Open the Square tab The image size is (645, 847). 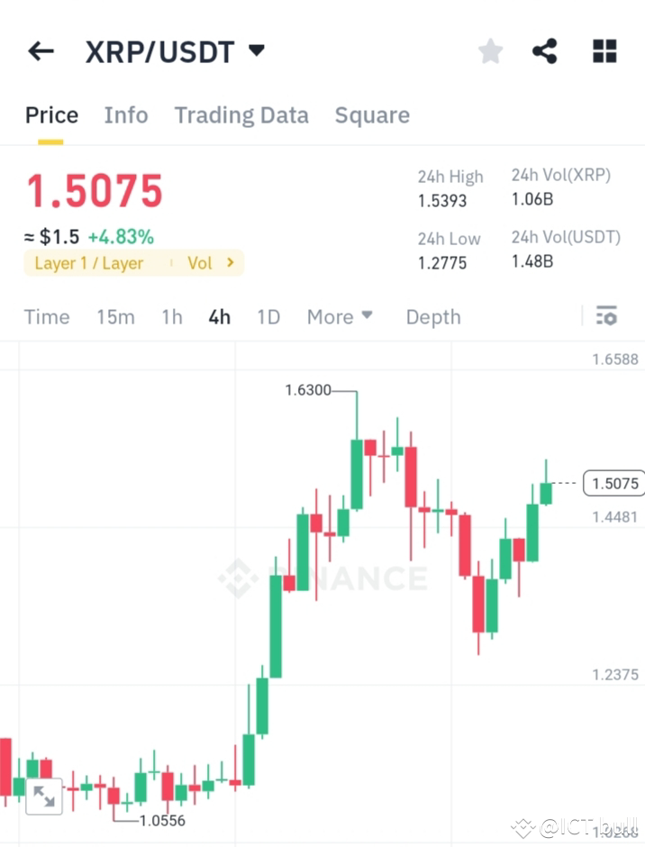tap(372, 115)
